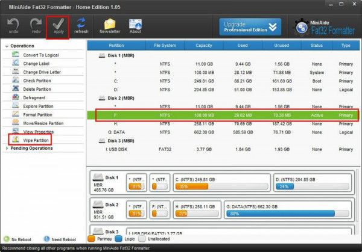The height and width of the screenshot is (252, 362).
Task: Click C: (NTFS) 249.81 GB block in disk map
Action: click(x=221, y=183)
